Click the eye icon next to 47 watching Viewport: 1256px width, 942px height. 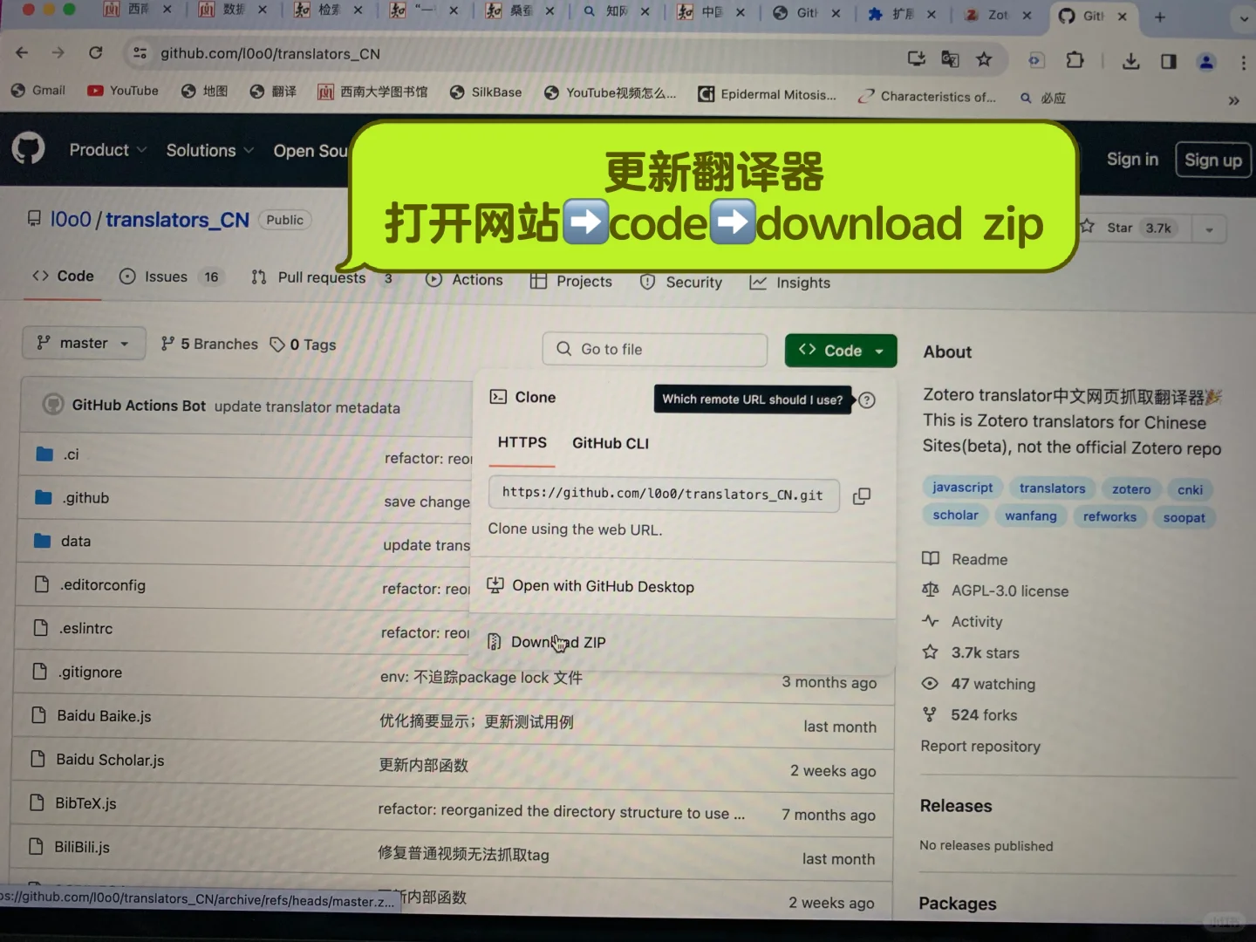click(930, 684)
